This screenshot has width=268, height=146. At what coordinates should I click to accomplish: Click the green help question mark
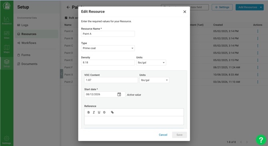[x=261, y=140]
